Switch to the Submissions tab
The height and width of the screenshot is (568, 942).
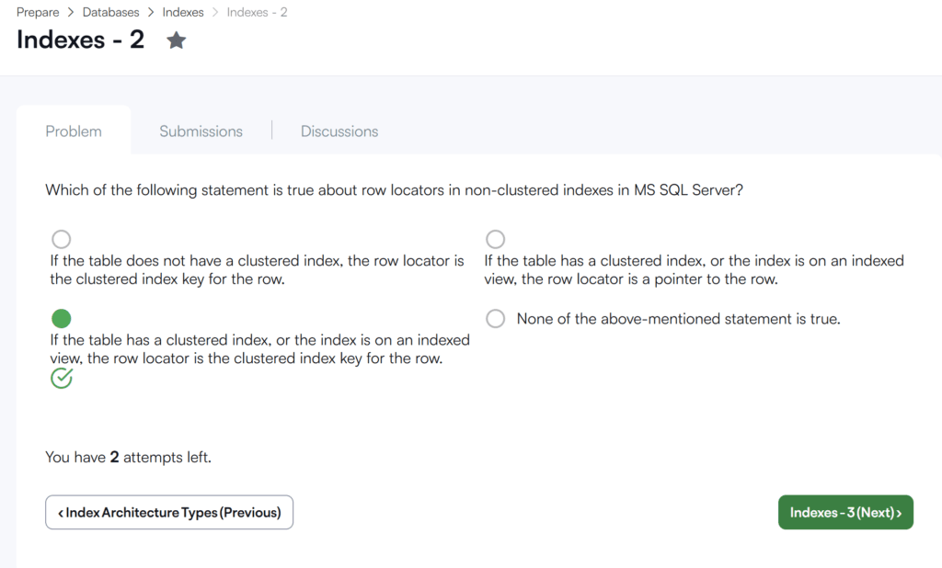pyautogui.click(x=201, y=131)
